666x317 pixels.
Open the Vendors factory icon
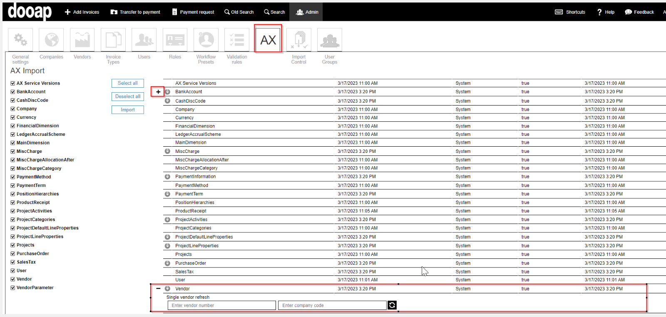[x=82, y=40]
